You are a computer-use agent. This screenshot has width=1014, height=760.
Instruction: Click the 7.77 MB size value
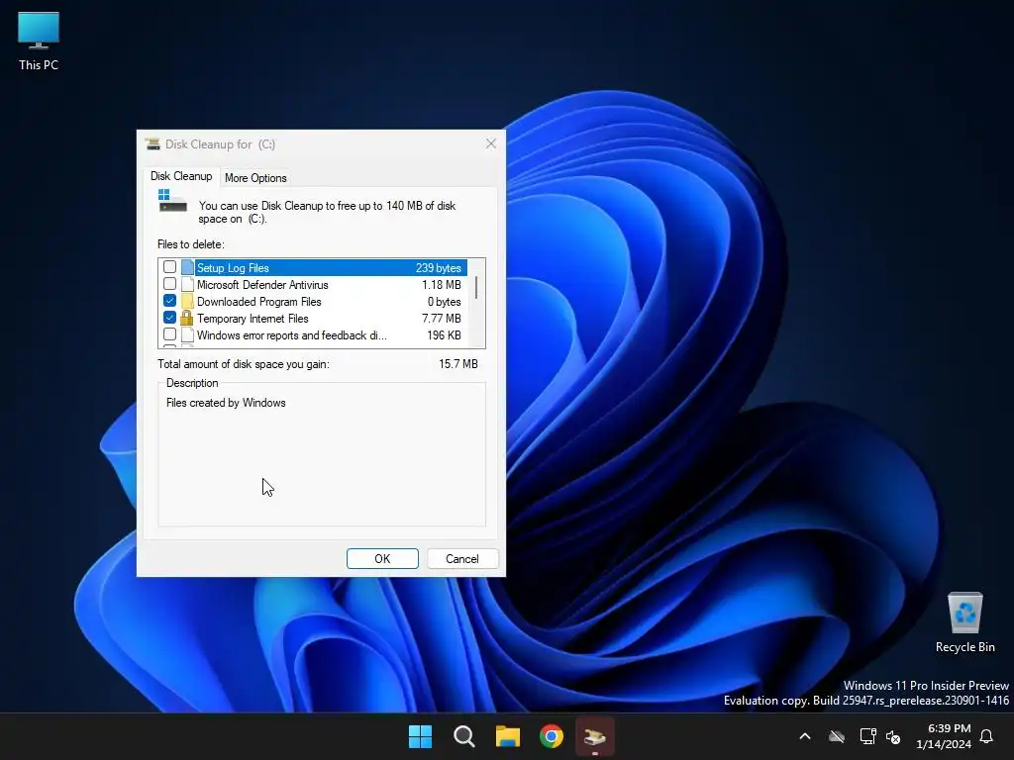[x=442, y=318]
